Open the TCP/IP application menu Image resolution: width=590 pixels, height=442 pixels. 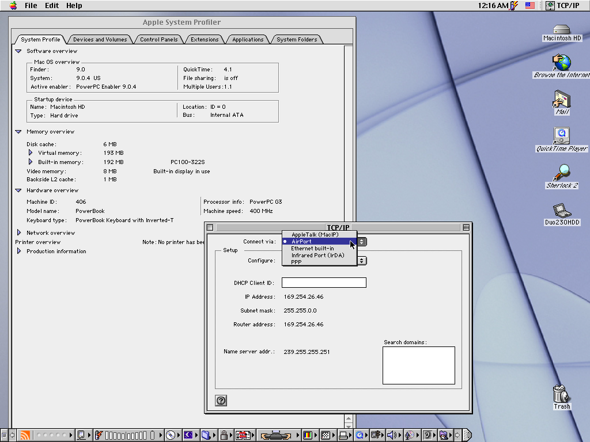pyautogui.click(x=562, y=6)
